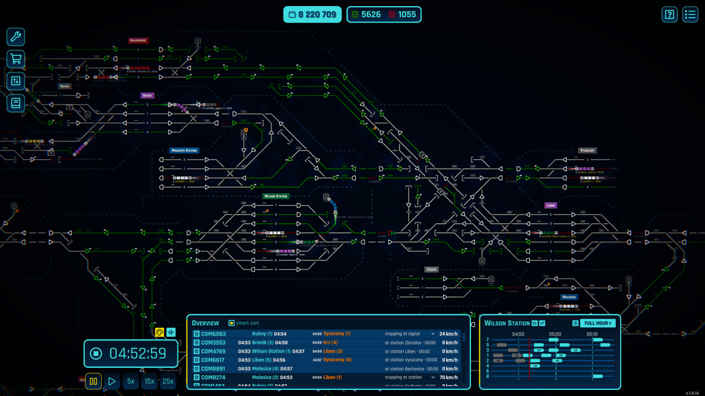This screenshot has height=396, width=705.
Task: Open the help dialog via top-right question mark
Action: click(669, 14)
